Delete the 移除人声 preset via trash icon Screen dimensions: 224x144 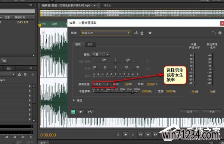click(x=142, y=33)
